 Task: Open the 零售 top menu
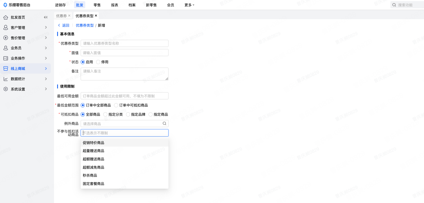(97, 5)
